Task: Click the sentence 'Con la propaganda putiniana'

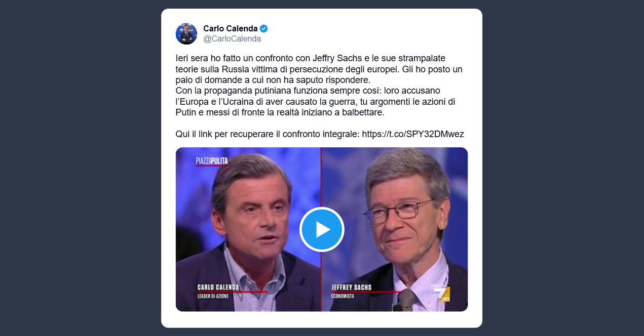Action: tap(315, 101)
